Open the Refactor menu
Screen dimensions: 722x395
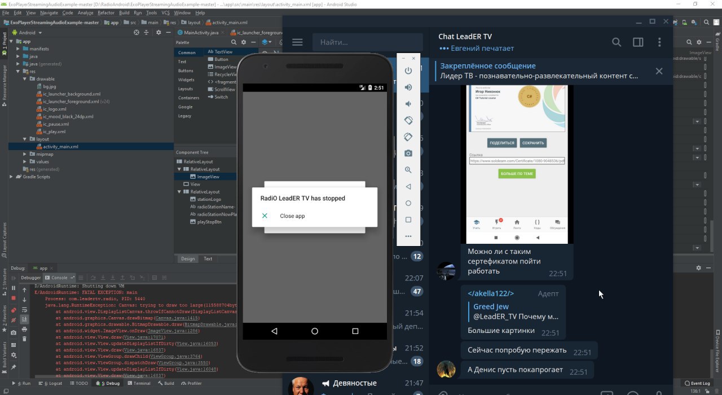(x=106, y=12)
